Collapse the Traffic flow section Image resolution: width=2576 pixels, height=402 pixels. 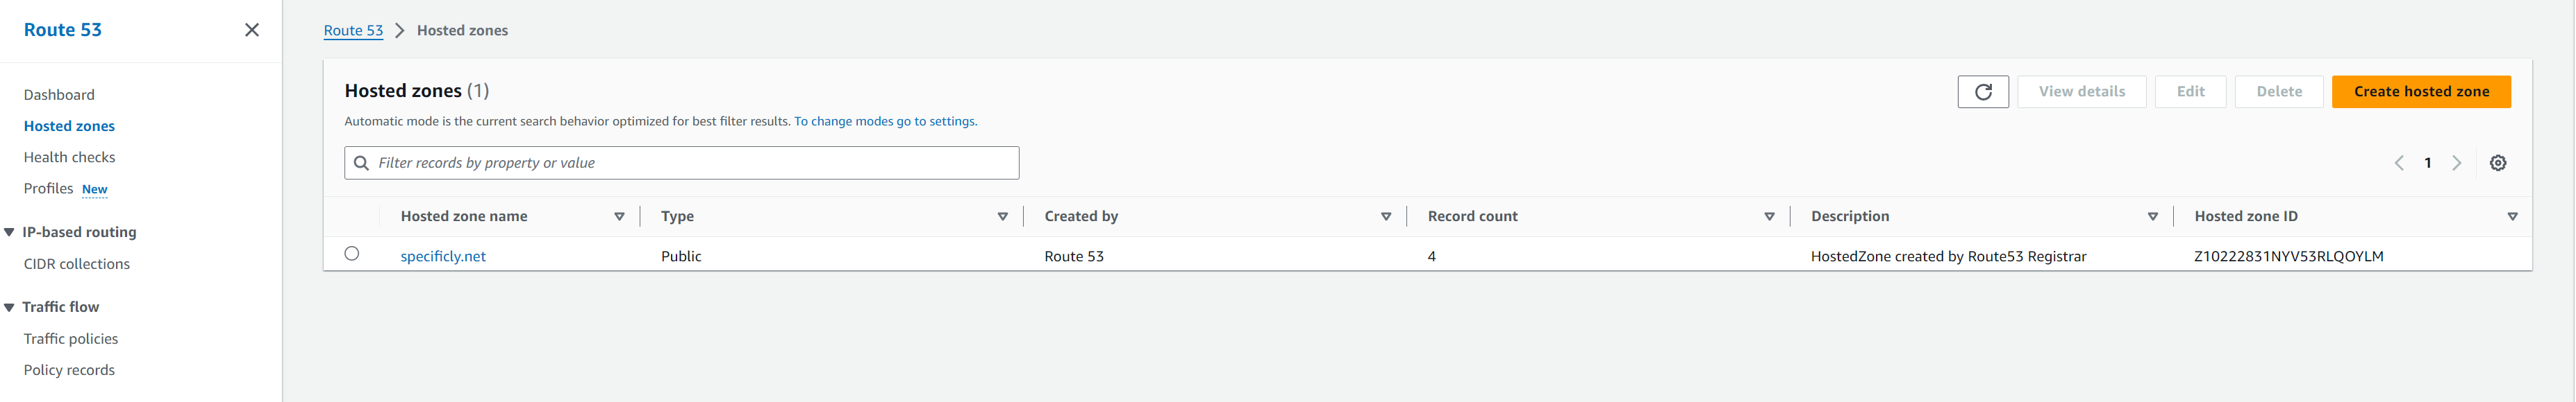pos(9,307)
